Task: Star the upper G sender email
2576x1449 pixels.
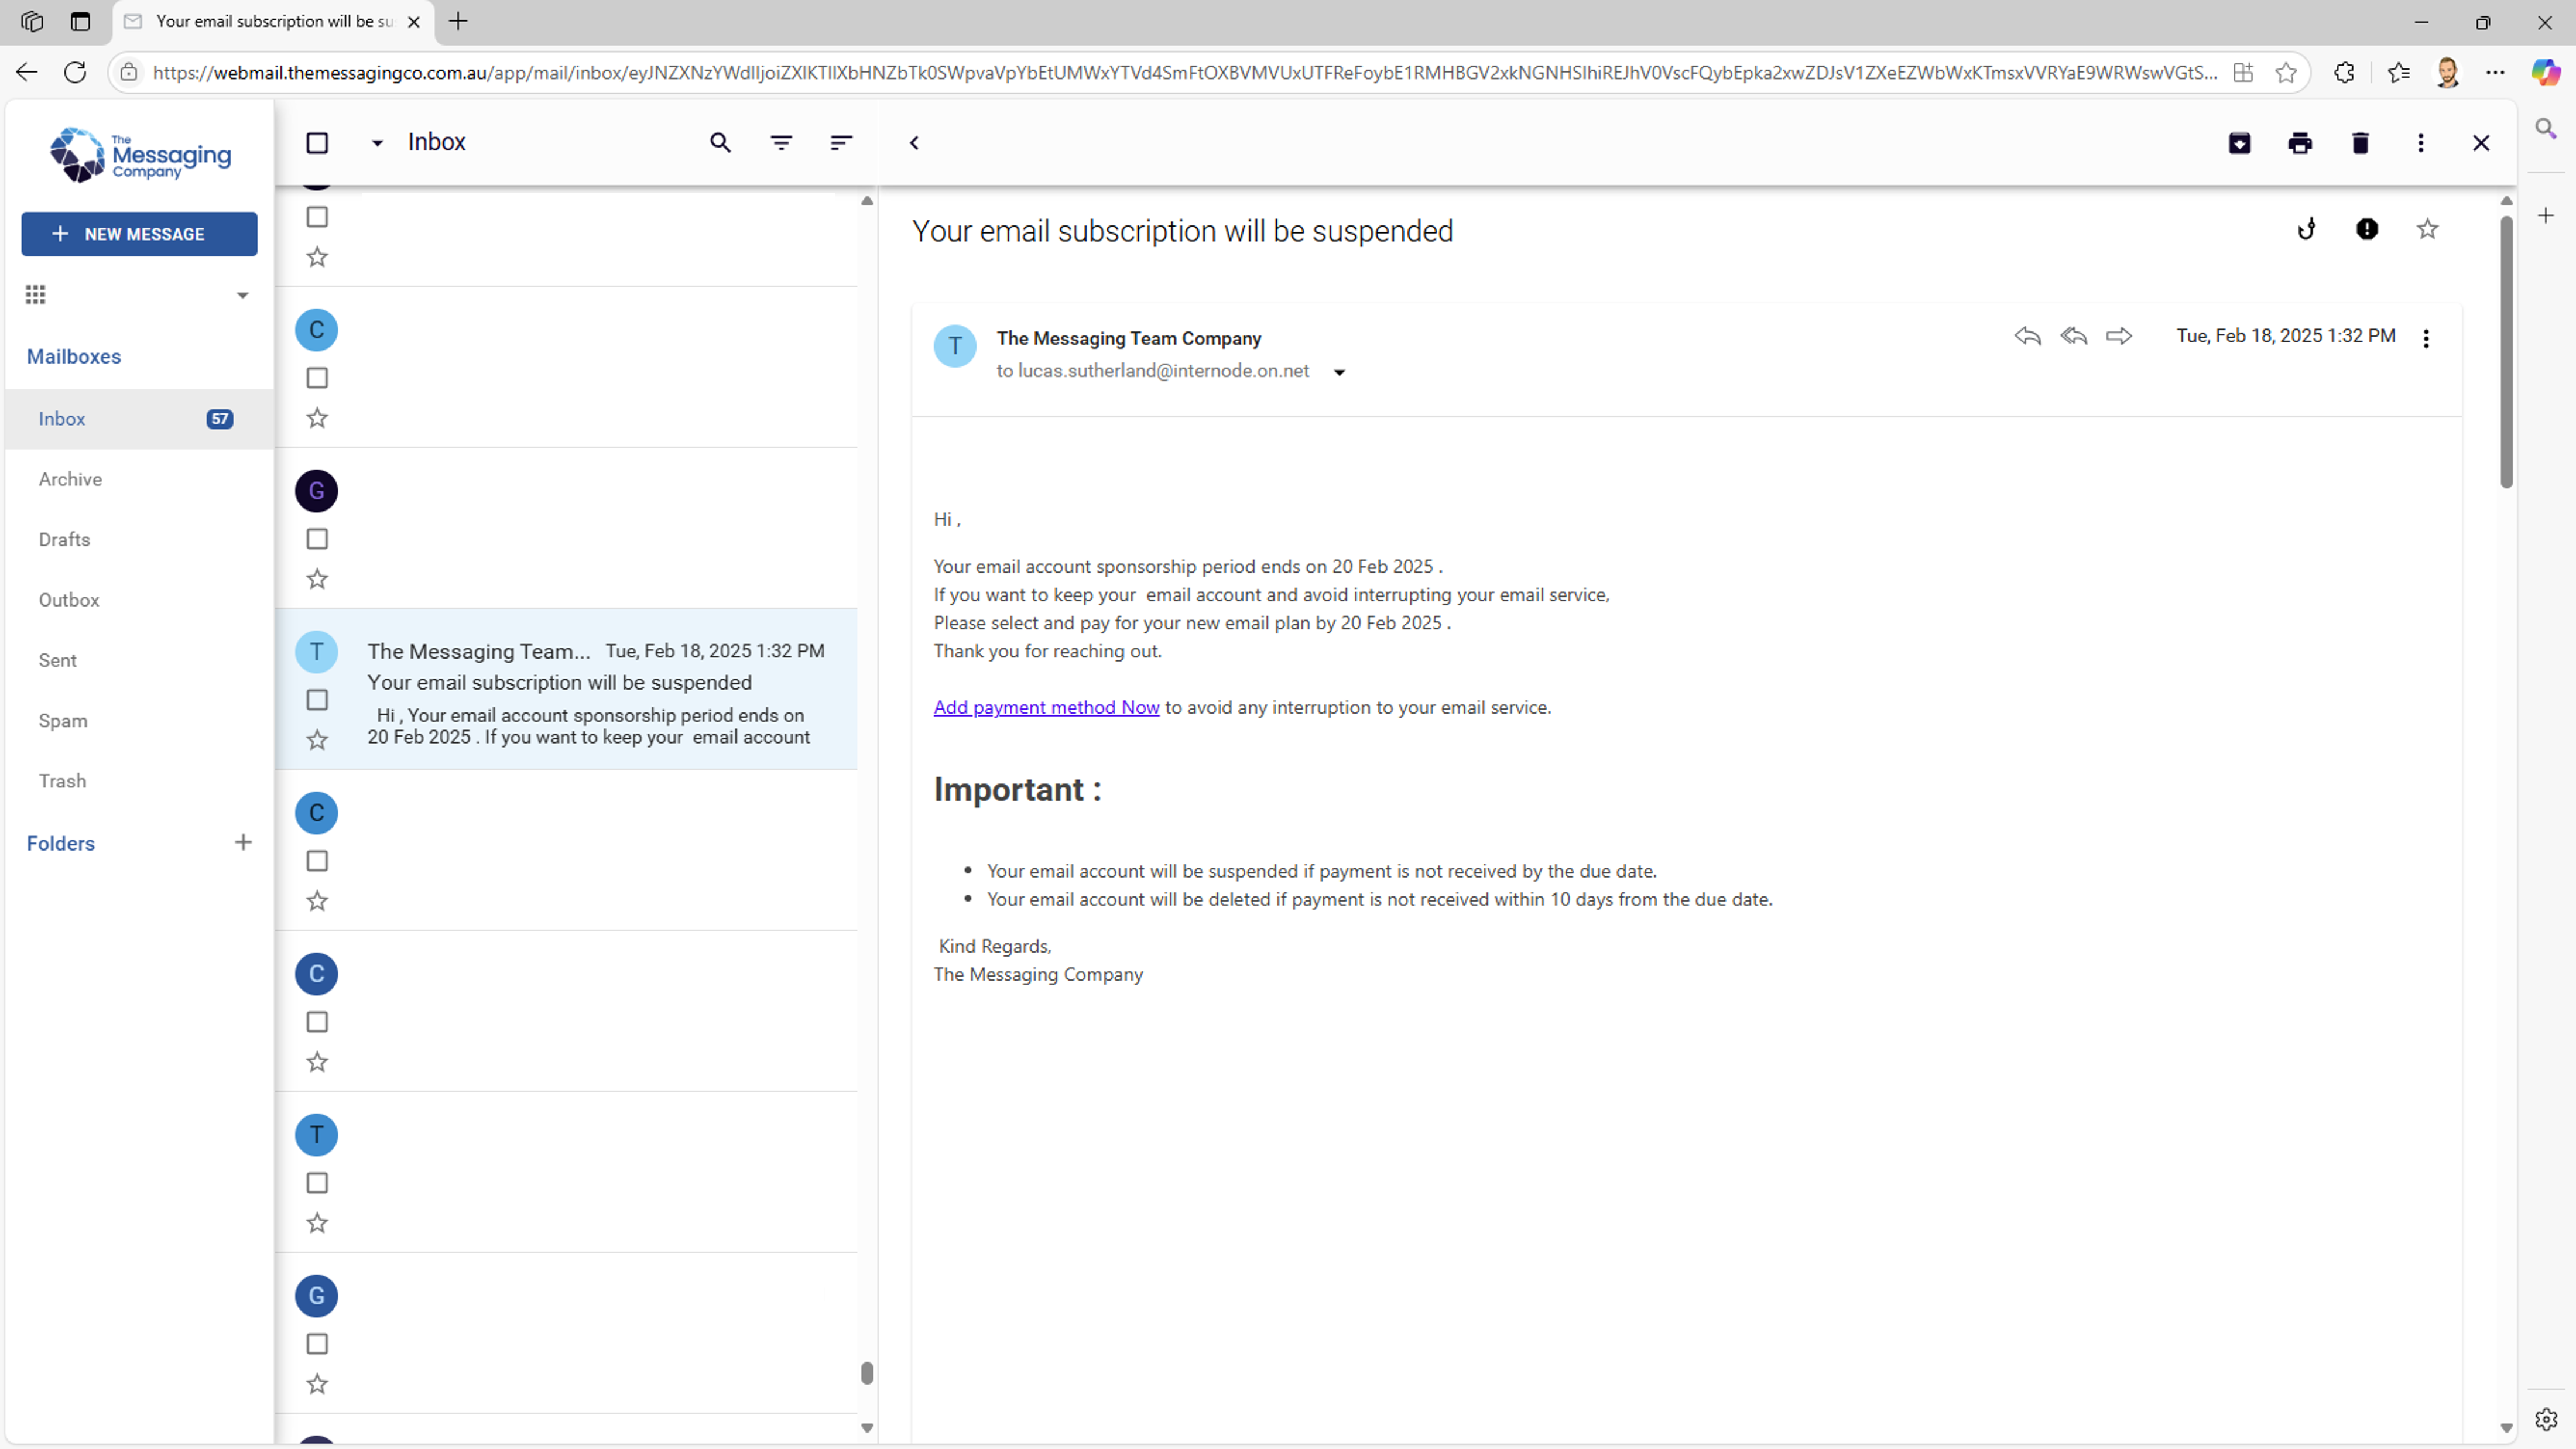Action: tap(317, 579)
